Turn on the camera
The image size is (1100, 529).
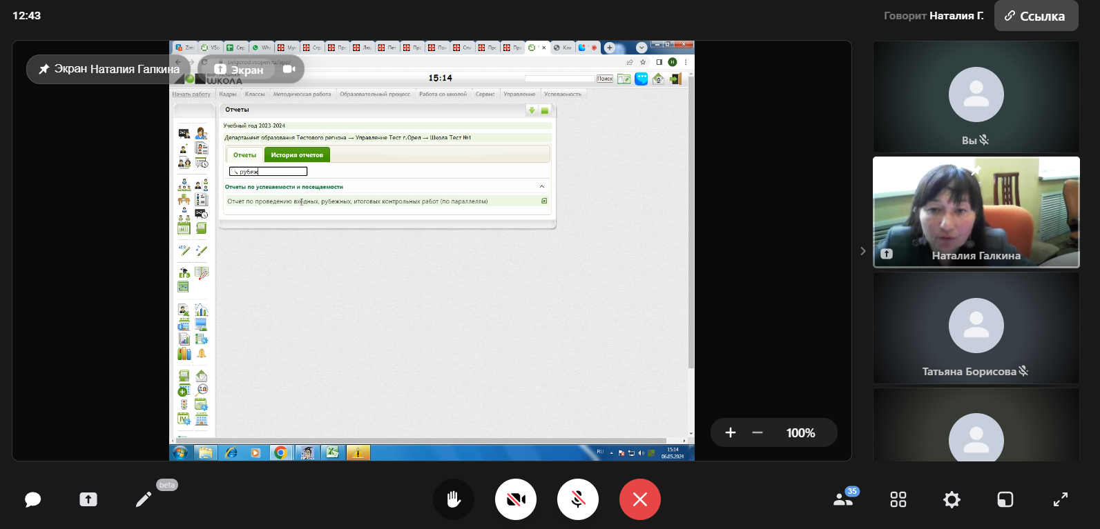pos(515,499)
